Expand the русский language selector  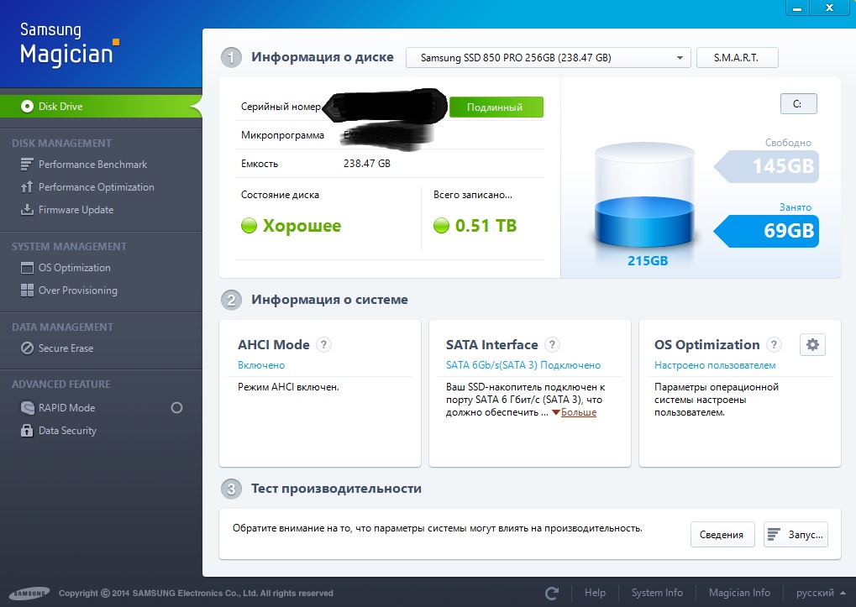click(x=821, y=593)
